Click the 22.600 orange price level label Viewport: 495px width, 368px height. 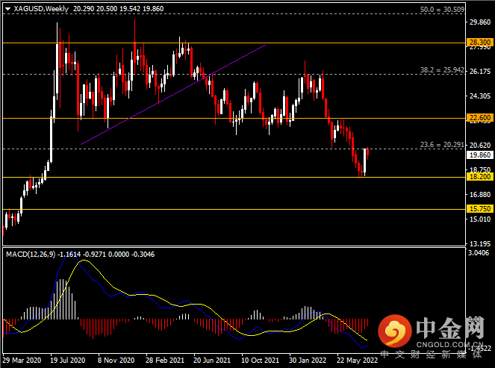(480, 118)
